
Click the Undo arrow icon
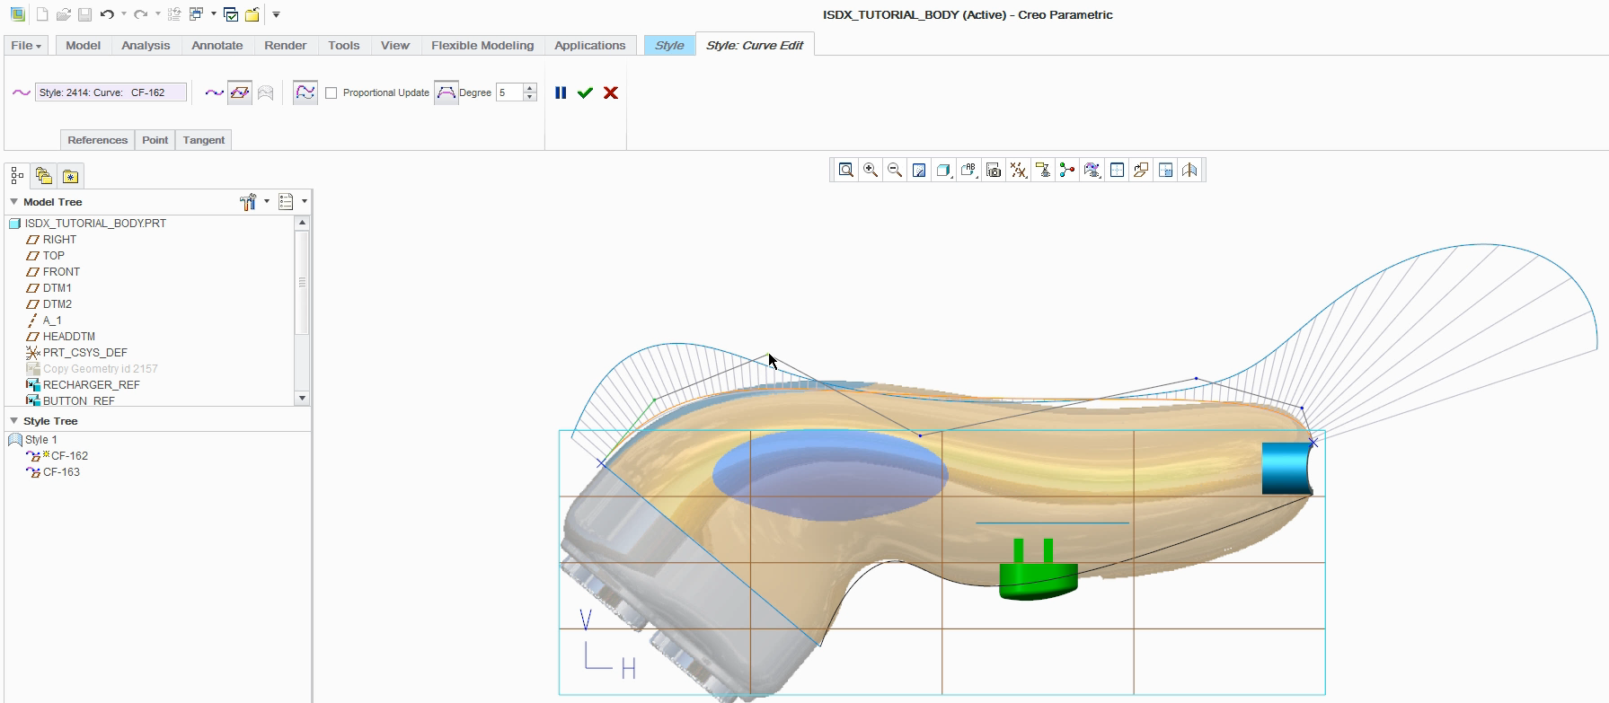tap(107, 14)
